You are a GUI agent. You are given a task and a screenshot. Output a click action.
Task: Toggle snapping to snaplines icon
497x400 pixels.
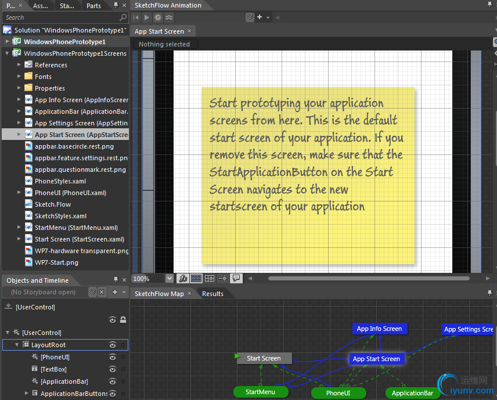[x=223, y=279]
